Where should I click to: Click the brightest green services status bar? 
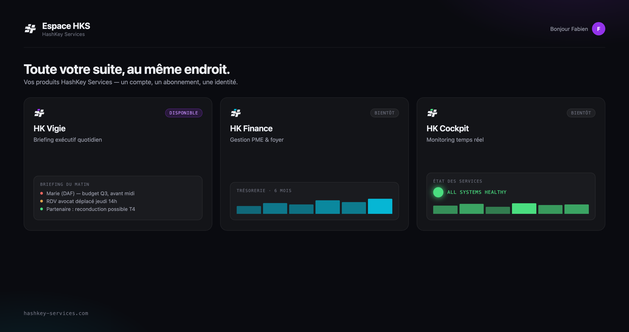(x=524, y=208)
